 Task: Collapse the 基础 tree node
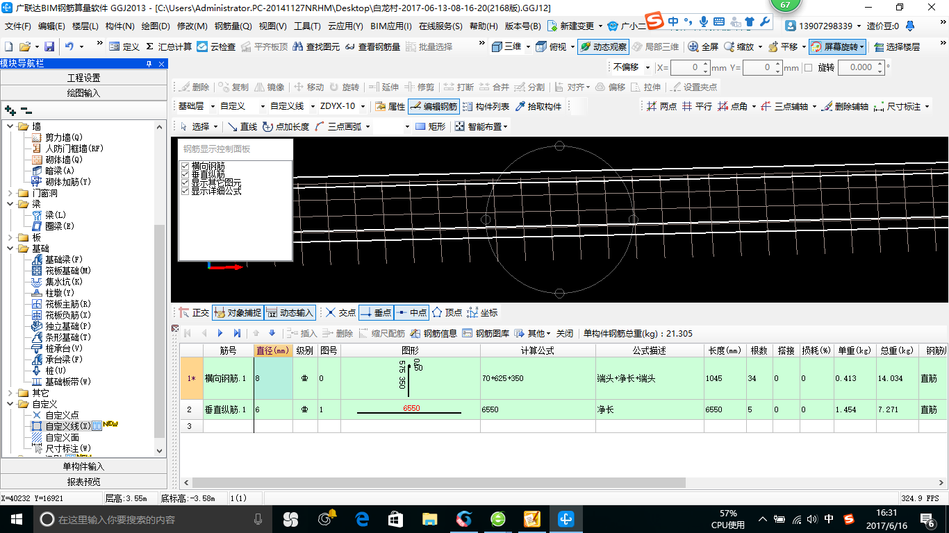[10, 248]
